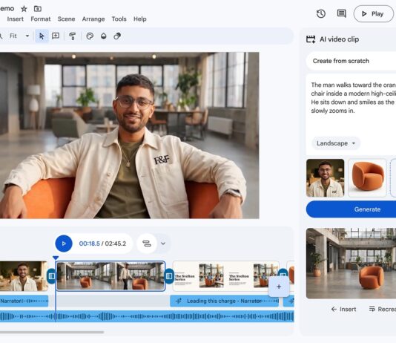Click the move-to-folder icon
This screenshot has width=396, height=343.
point(38,9)
